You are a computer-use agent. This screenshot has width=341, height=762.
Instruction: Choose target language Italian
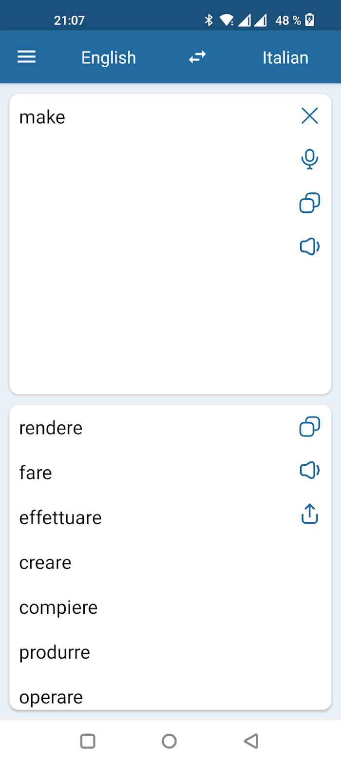tap(285, 57)
